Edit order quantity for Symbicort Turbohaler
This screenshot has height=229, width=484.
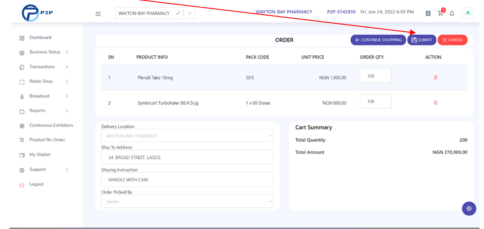pyautogui.click(x=375, y=101)
